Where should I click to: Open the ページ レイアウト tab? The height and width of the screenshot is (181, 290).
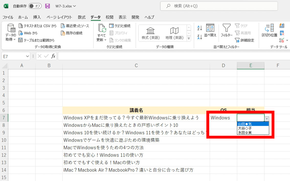pos(59,17)
